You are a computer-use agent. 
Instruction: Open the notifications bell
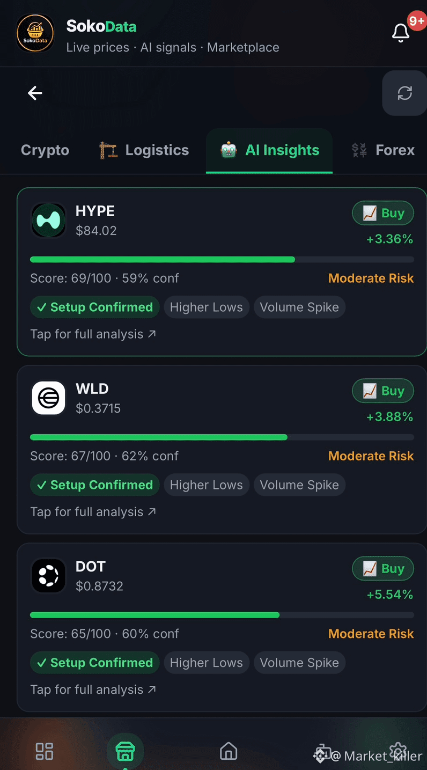pyautogui.click(x=401, y=33)
